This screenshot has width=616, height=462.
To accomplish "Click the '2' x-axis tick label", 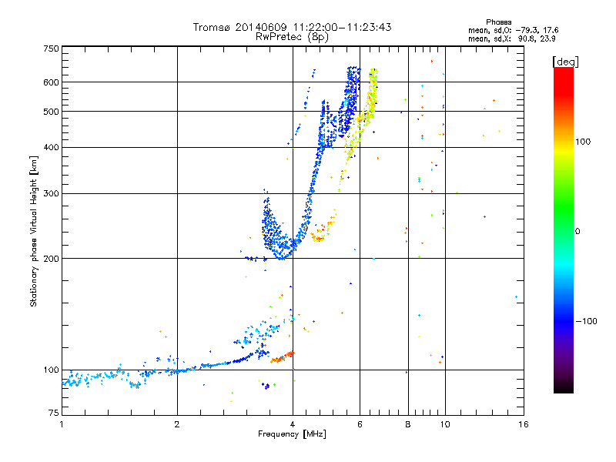I will pyautogui.click(x=177, y=424).
